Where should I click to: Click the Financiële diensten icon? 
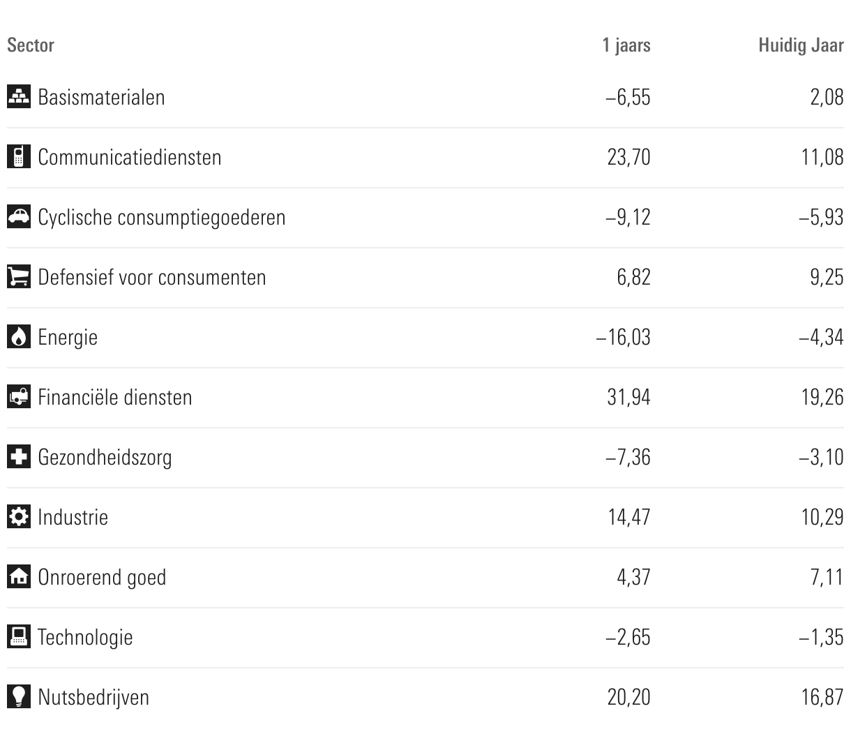[x=19, y=397]
